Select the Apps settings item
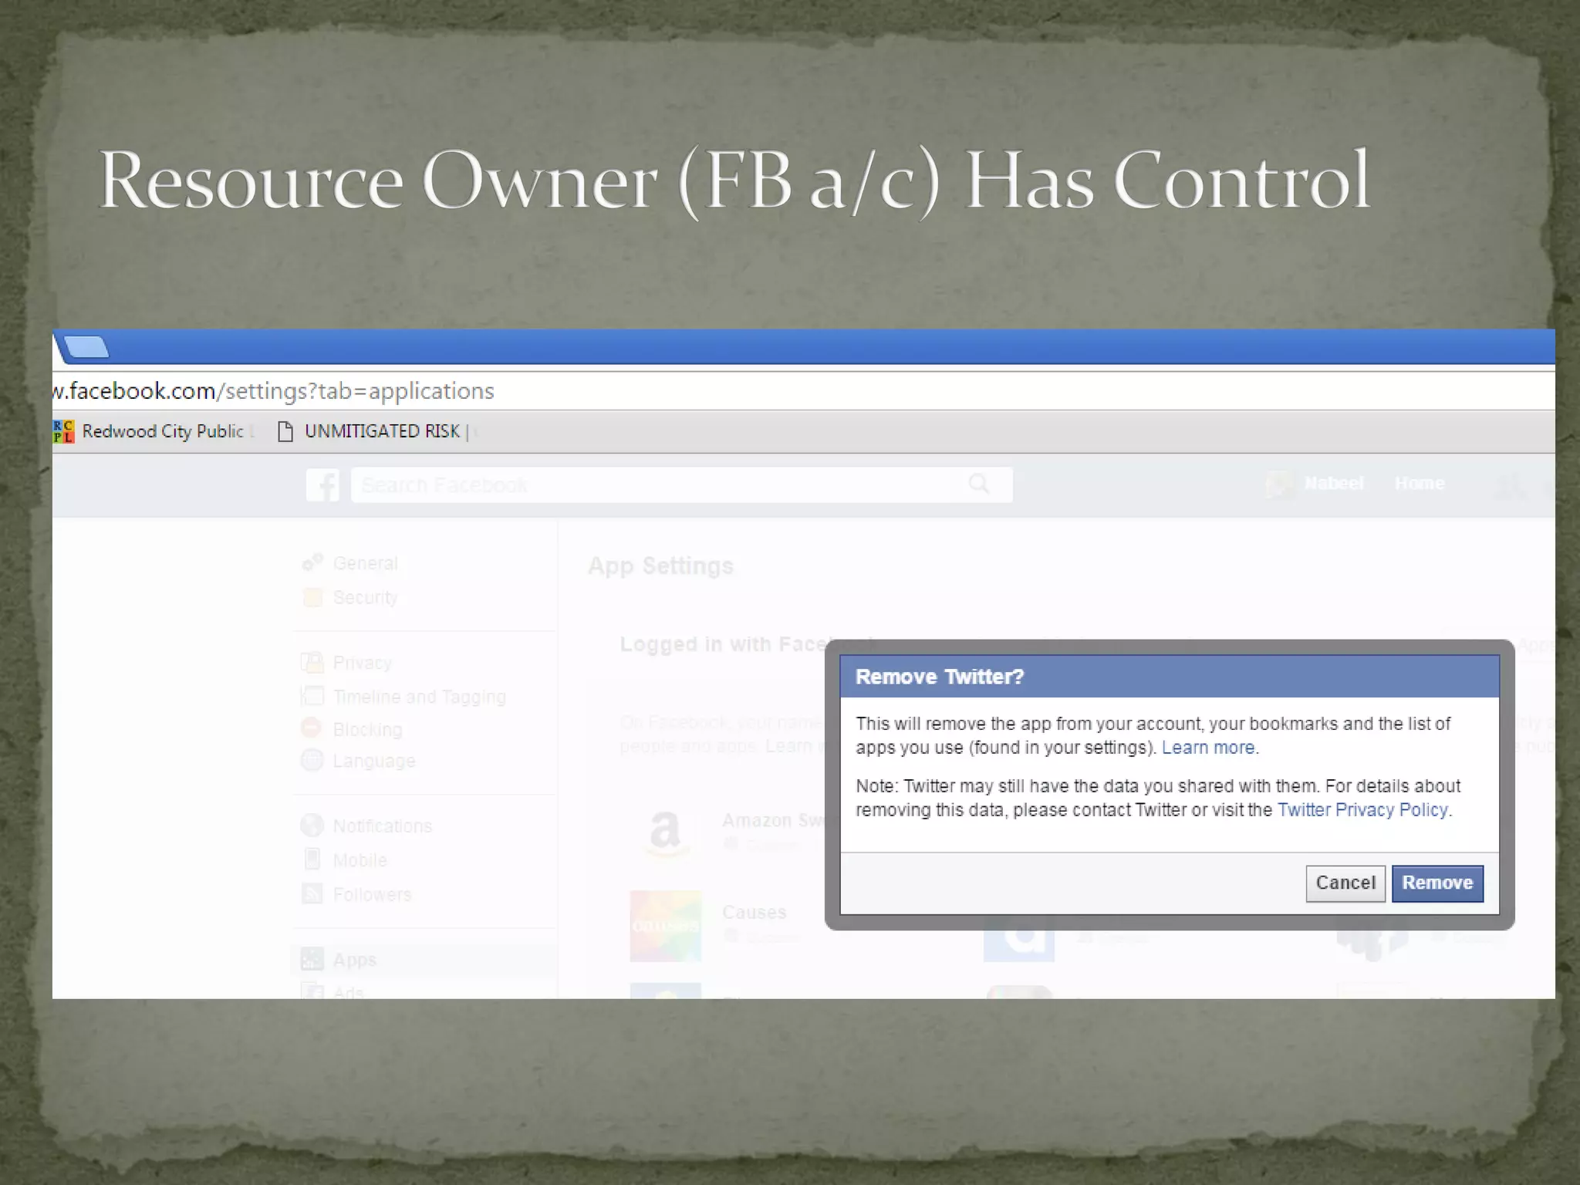This screenshot has height=1185, width=1580. [354, 960]
